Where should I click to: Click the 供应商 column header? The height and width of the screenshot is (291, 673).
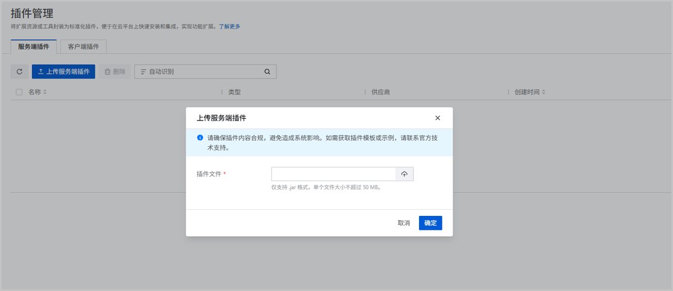click(x=381, y=92)
